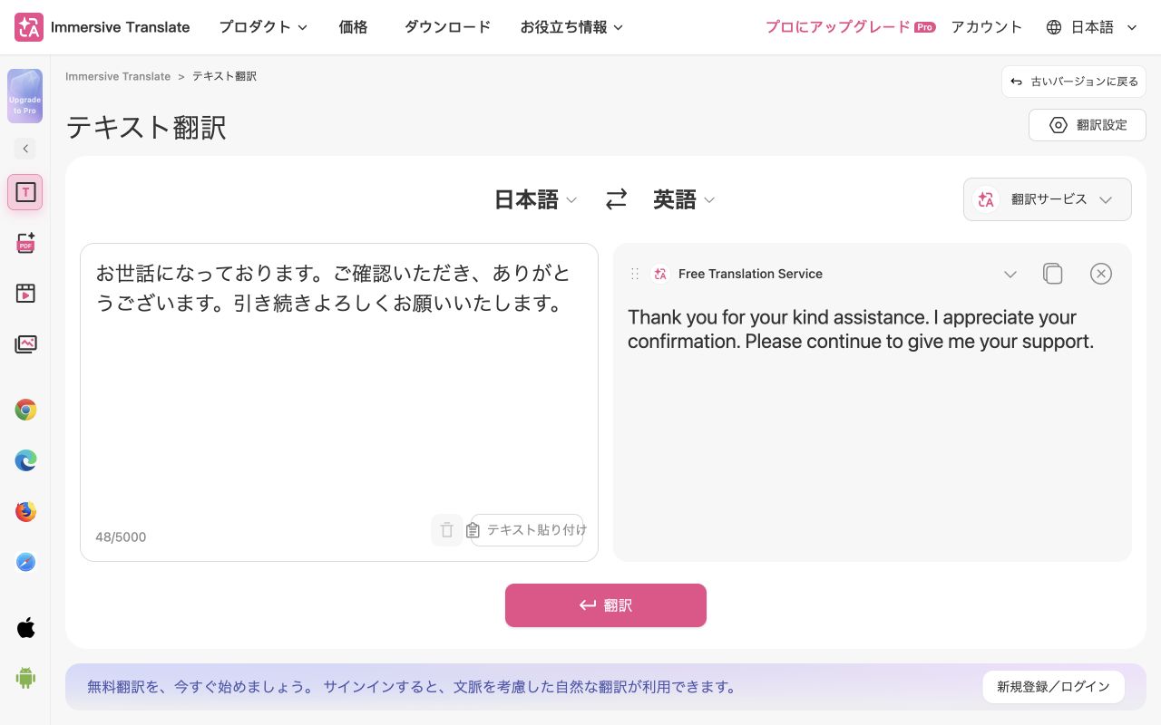Click the Free Translation Service label
This screenshot has width=1161, height=725.
point(750,274)
